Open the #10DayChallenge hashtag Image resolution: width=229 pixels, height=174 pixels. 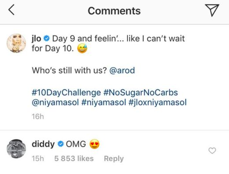tap(66, 93)
